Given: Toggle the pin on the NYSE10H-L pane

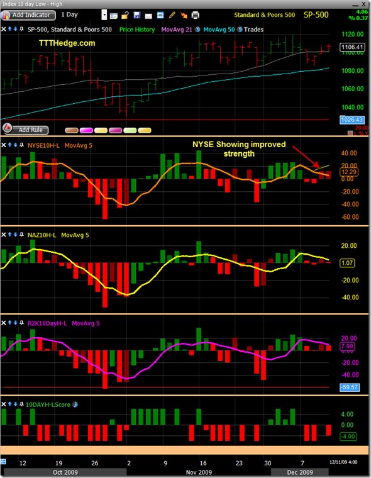Looking at the screenshot, I should 21,145.
